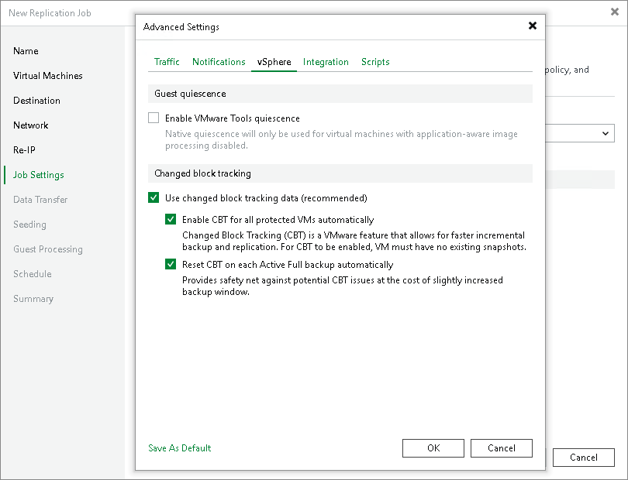Screen dimensions: 628x480
Task: Confirm with the OK button
Action: coord(433,448)
